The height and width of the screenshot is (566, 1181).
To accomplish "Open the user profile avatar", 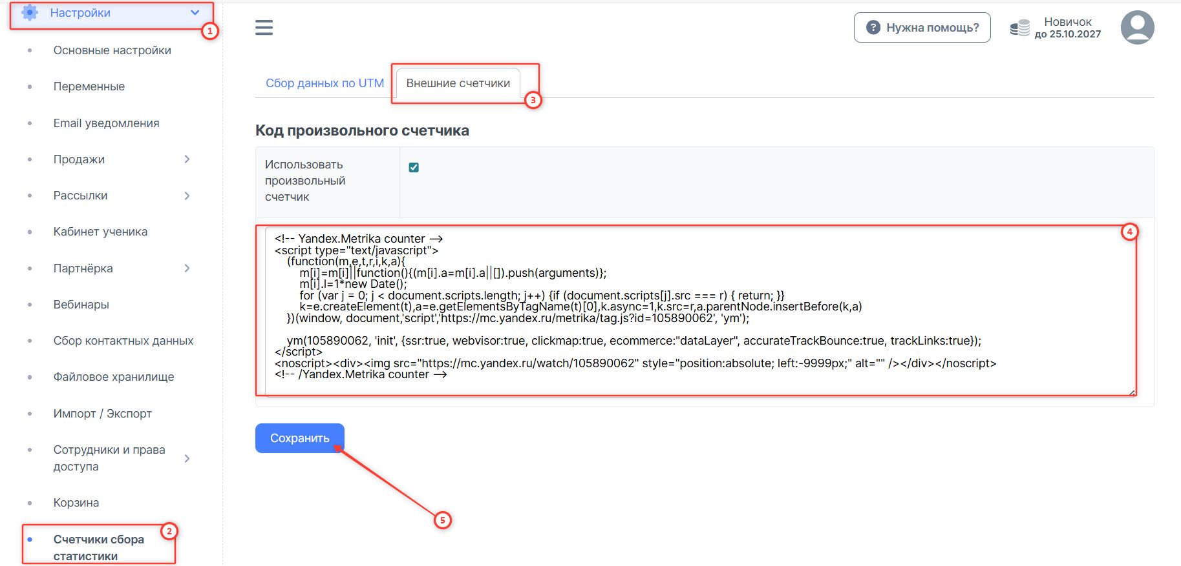I will click(x=1137, y=28).
